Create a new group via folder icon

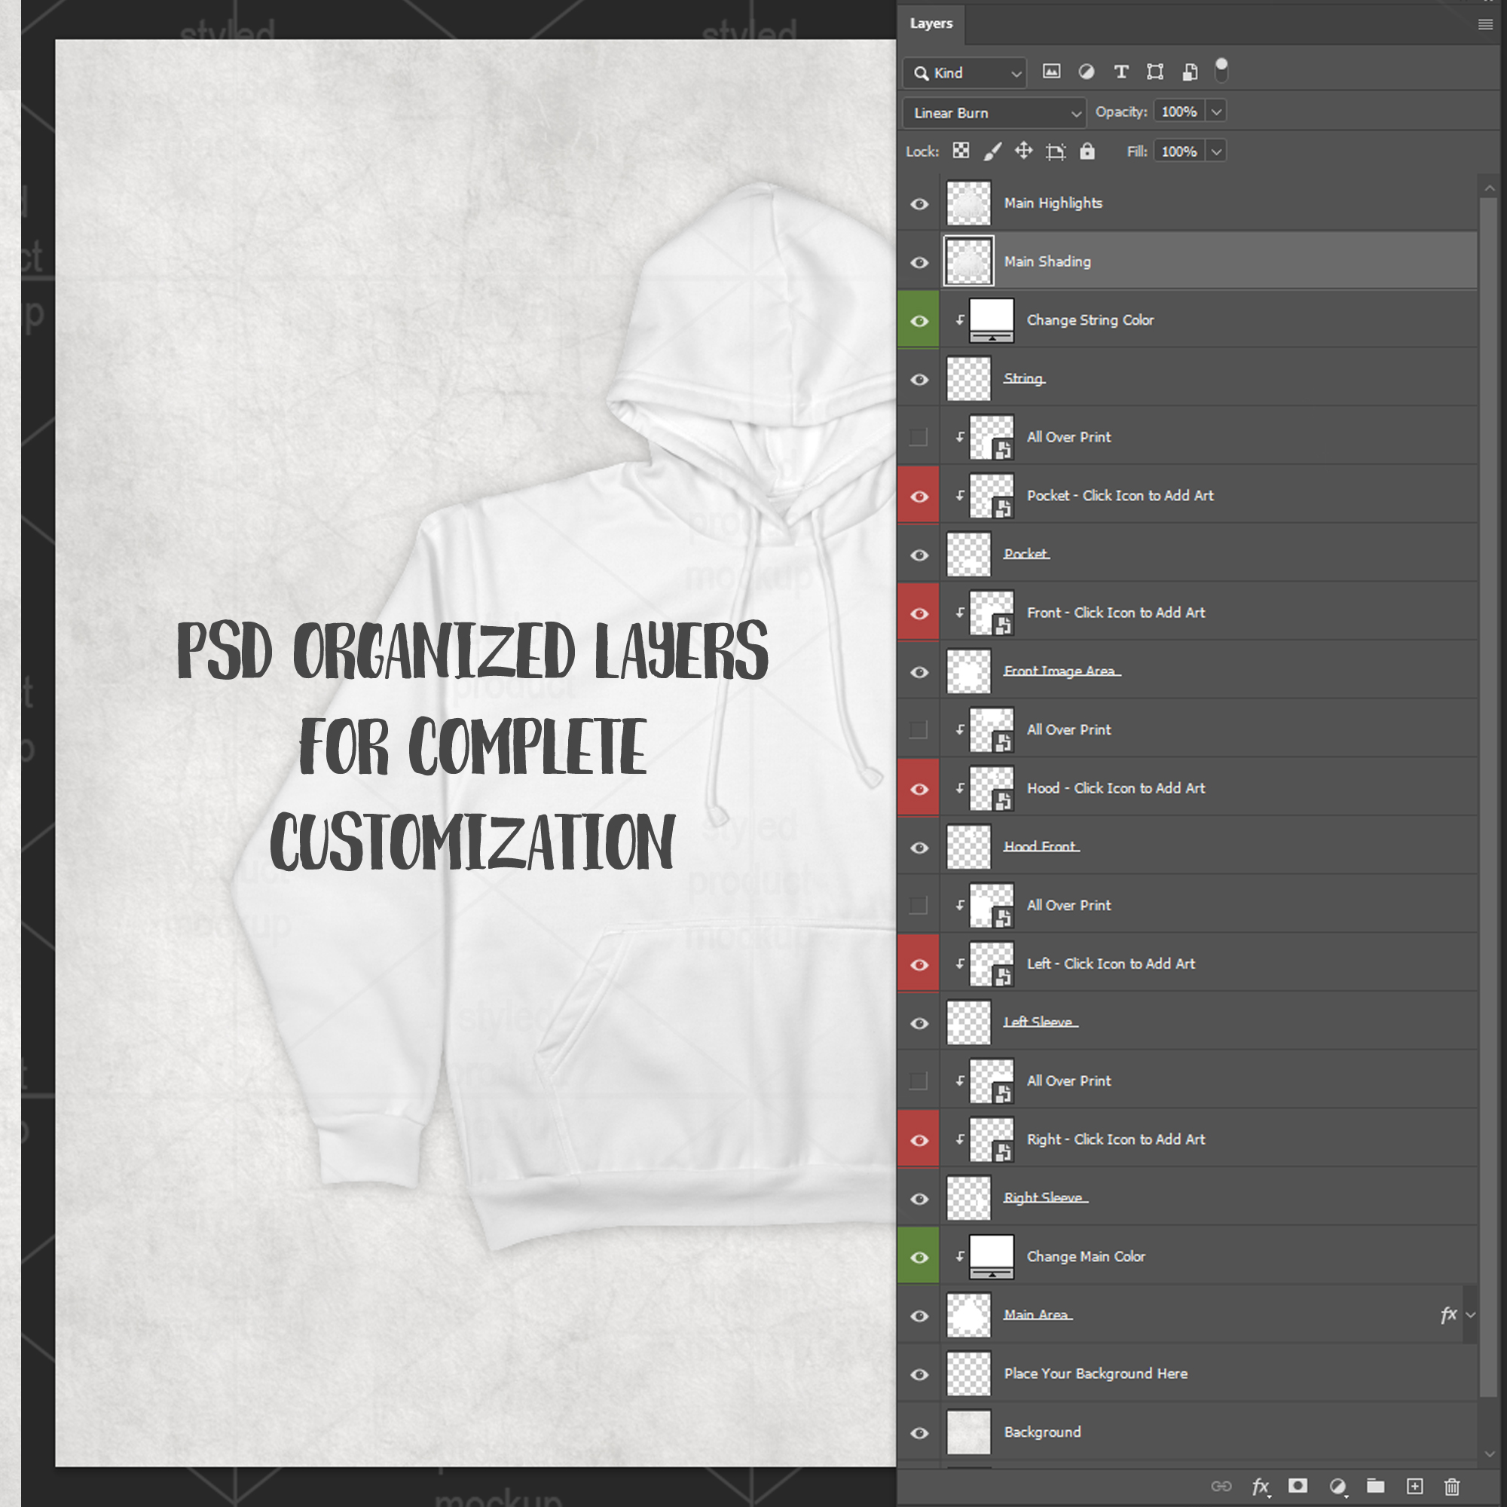pyautogui.click(x=1375, y=1486)
